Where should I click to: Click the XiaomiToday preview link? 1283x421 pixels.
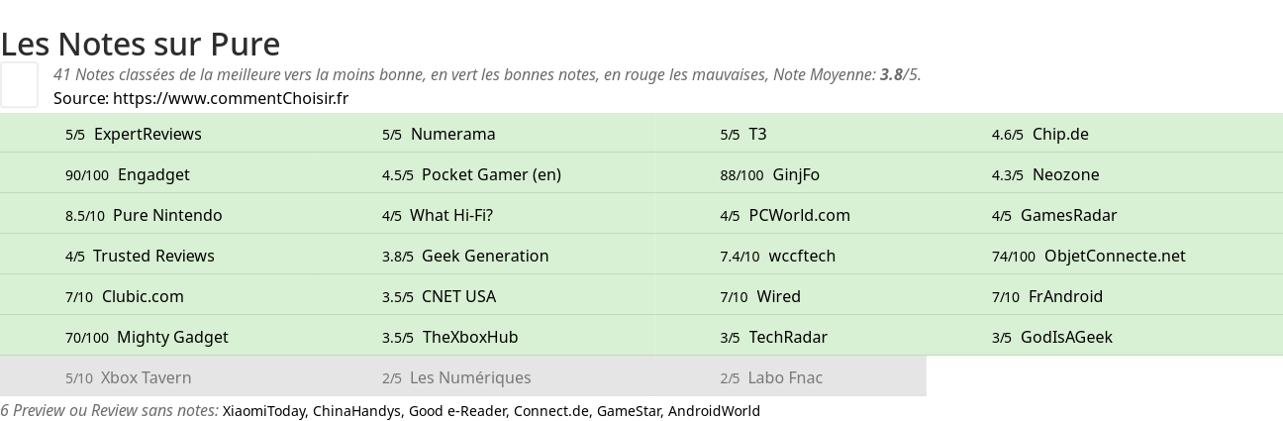click(263, 410)
